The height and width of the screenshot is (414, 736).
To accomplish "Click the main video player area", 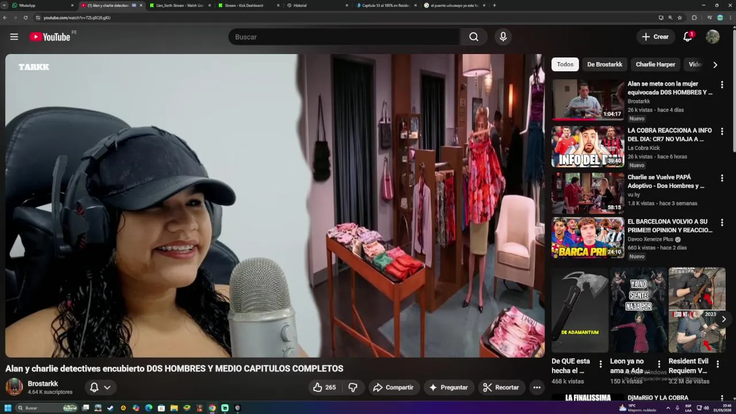I will click(275, 206).
